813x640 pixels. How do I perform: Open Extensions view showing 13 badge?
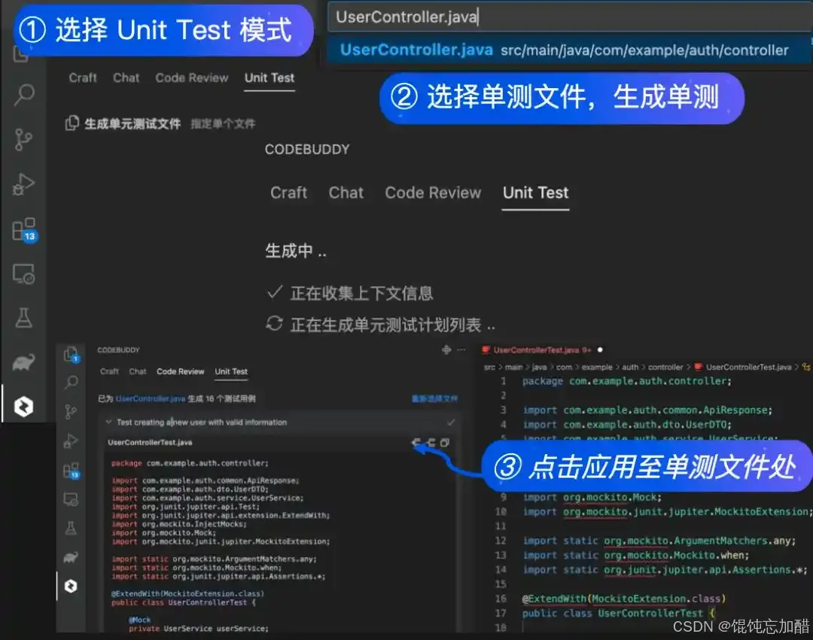(25, 227)
